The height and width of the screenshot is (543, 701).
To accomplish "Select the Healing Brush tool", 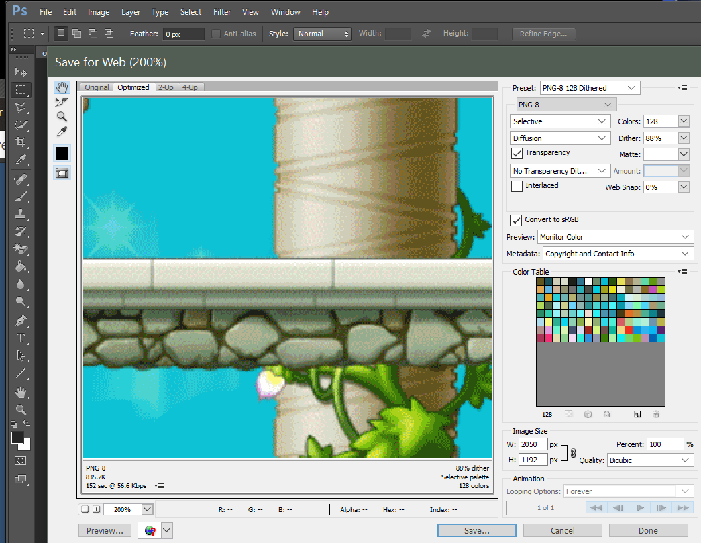I will (x=21, y=179).
